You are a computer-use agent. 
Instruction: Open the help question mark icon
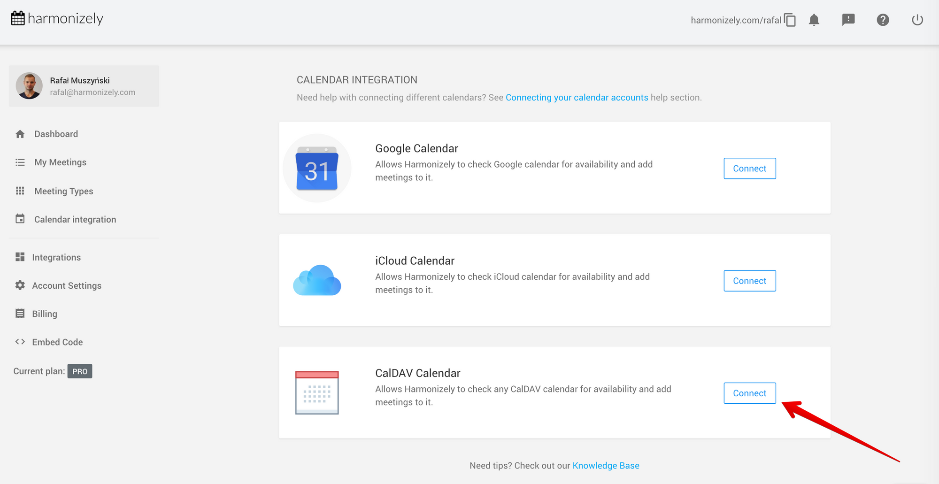(x=883, y=20)
